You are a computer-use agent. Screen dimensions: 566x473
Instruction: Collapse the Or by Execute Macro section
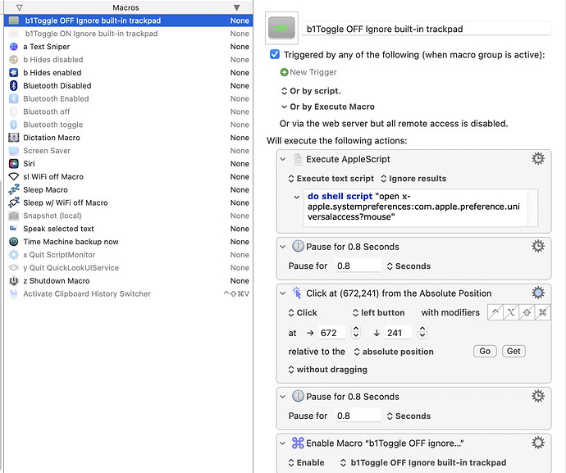284,107
